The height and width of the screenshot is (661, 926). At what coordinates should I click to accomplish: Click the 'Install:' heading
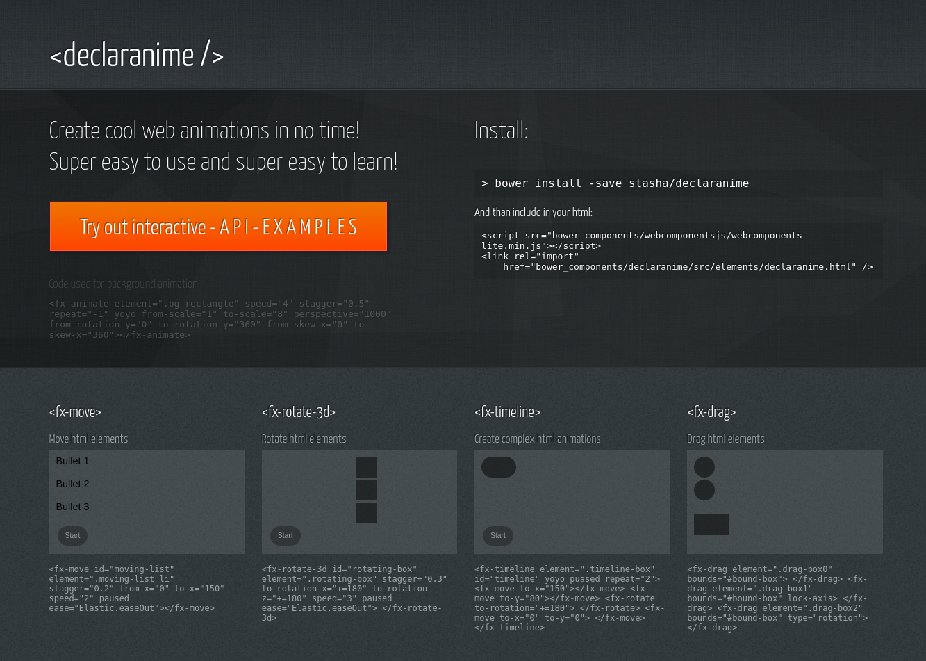tap(502, 131)
